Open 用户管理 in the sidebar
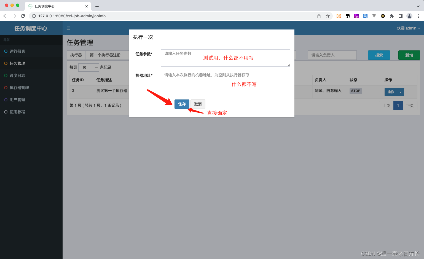This screenshot has height=259, width=424. tap(31, 100)
